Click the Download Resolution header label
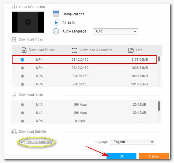The image size is (174, 163). click(x=96, y=50)
